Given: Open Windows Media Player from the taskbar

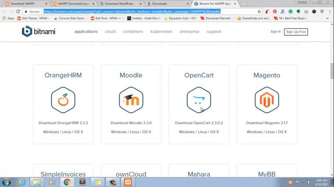Looking at the screenshot, I should [51, 182].
